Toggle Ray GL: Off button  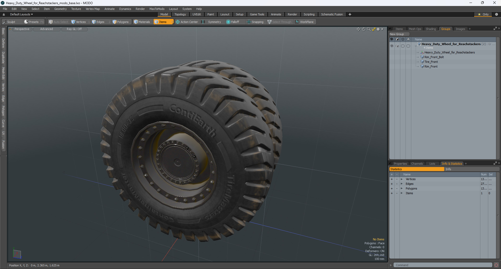click(x=74, y=29)
